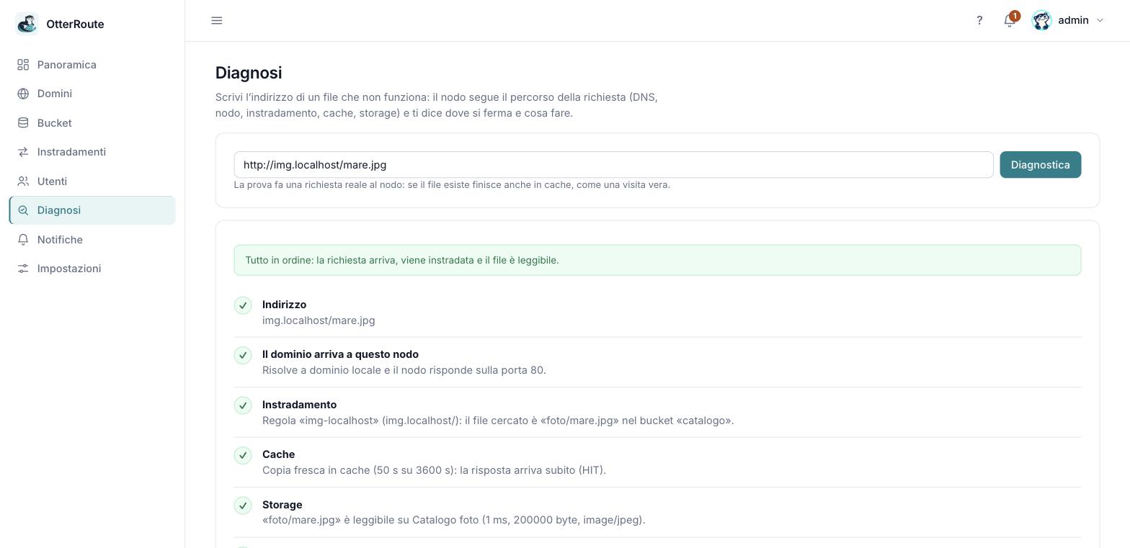
Task: Click the Bucket database icon
Action: [x=23, y=123]
